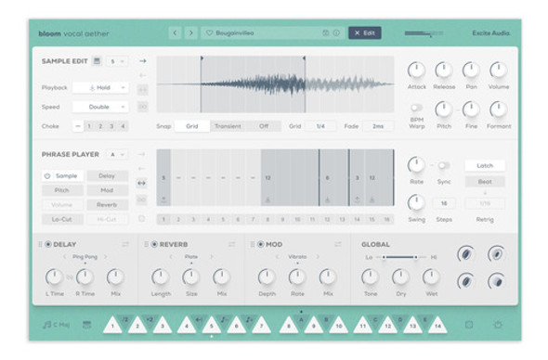Select the Mod lane button
This screenshot has height=360, width=548.
point(107,190)
